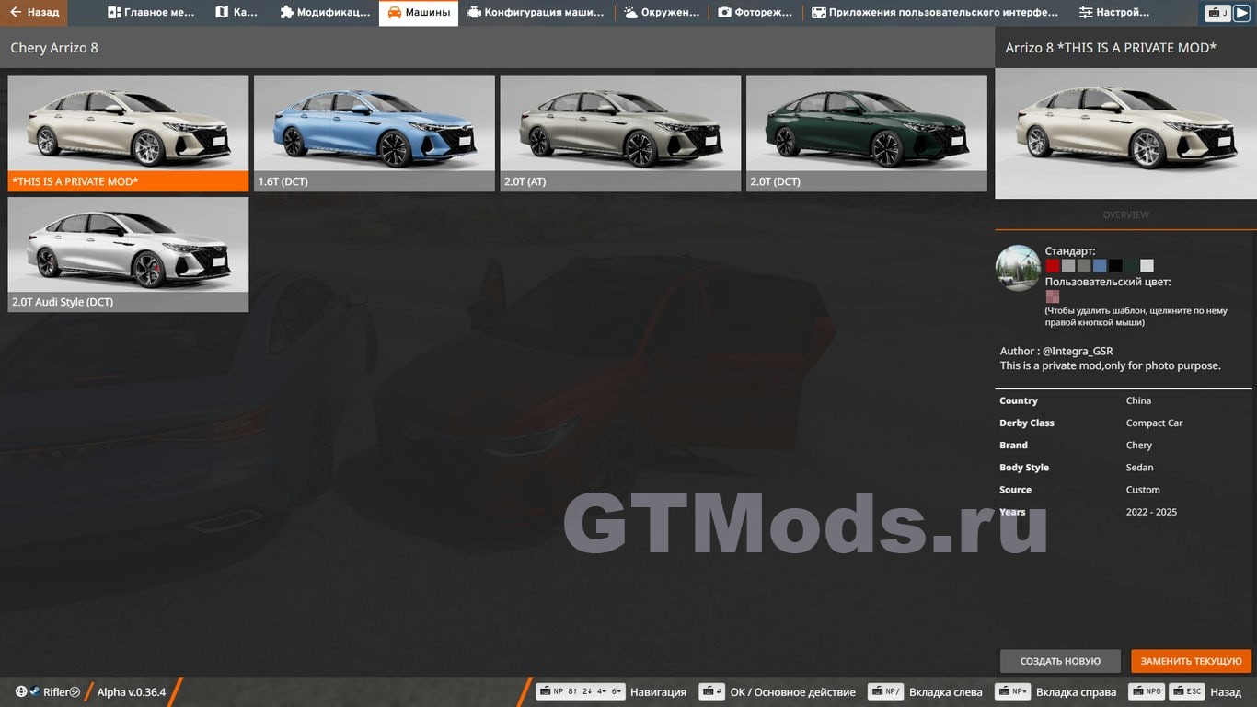Pick the blue standard color swatch
Image resolution: width=1257 pixels, height=707 pixels.
click(x=1100, y=266)
